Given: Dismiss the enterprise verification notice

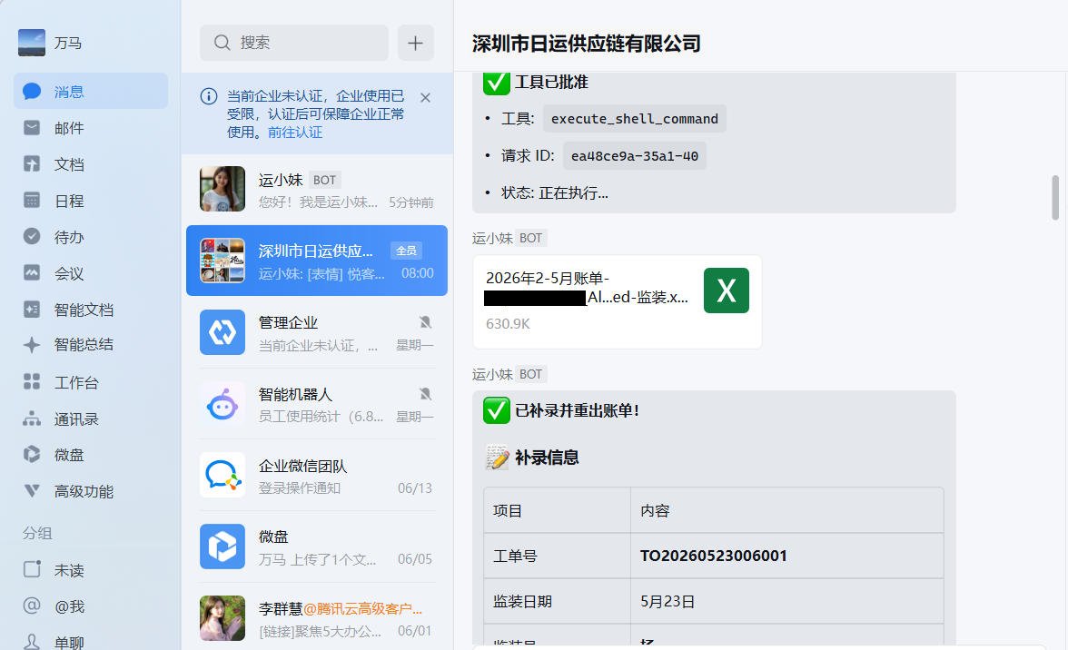Looking at the screenshot, I should pyautogui.click(x=426, y=97).
